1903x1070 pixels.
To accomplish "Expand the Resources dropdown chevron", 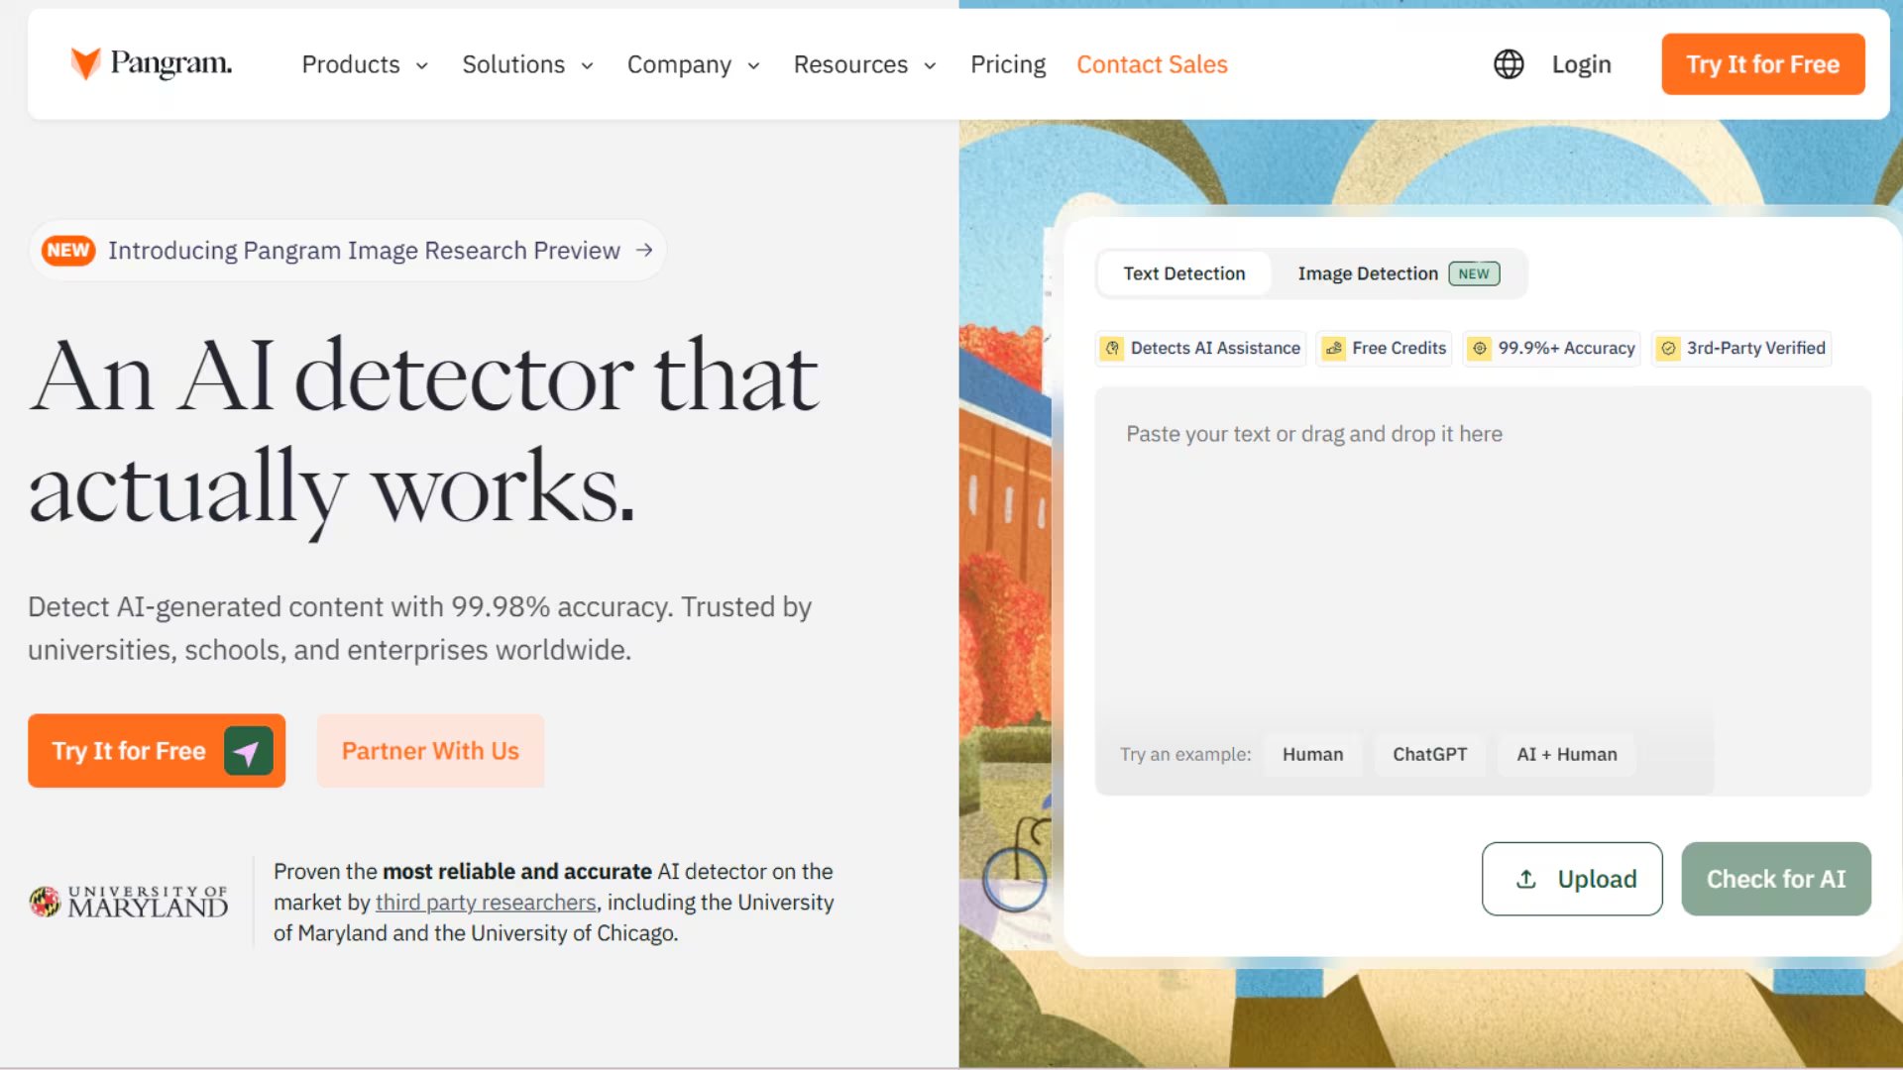I will point(931,65).
